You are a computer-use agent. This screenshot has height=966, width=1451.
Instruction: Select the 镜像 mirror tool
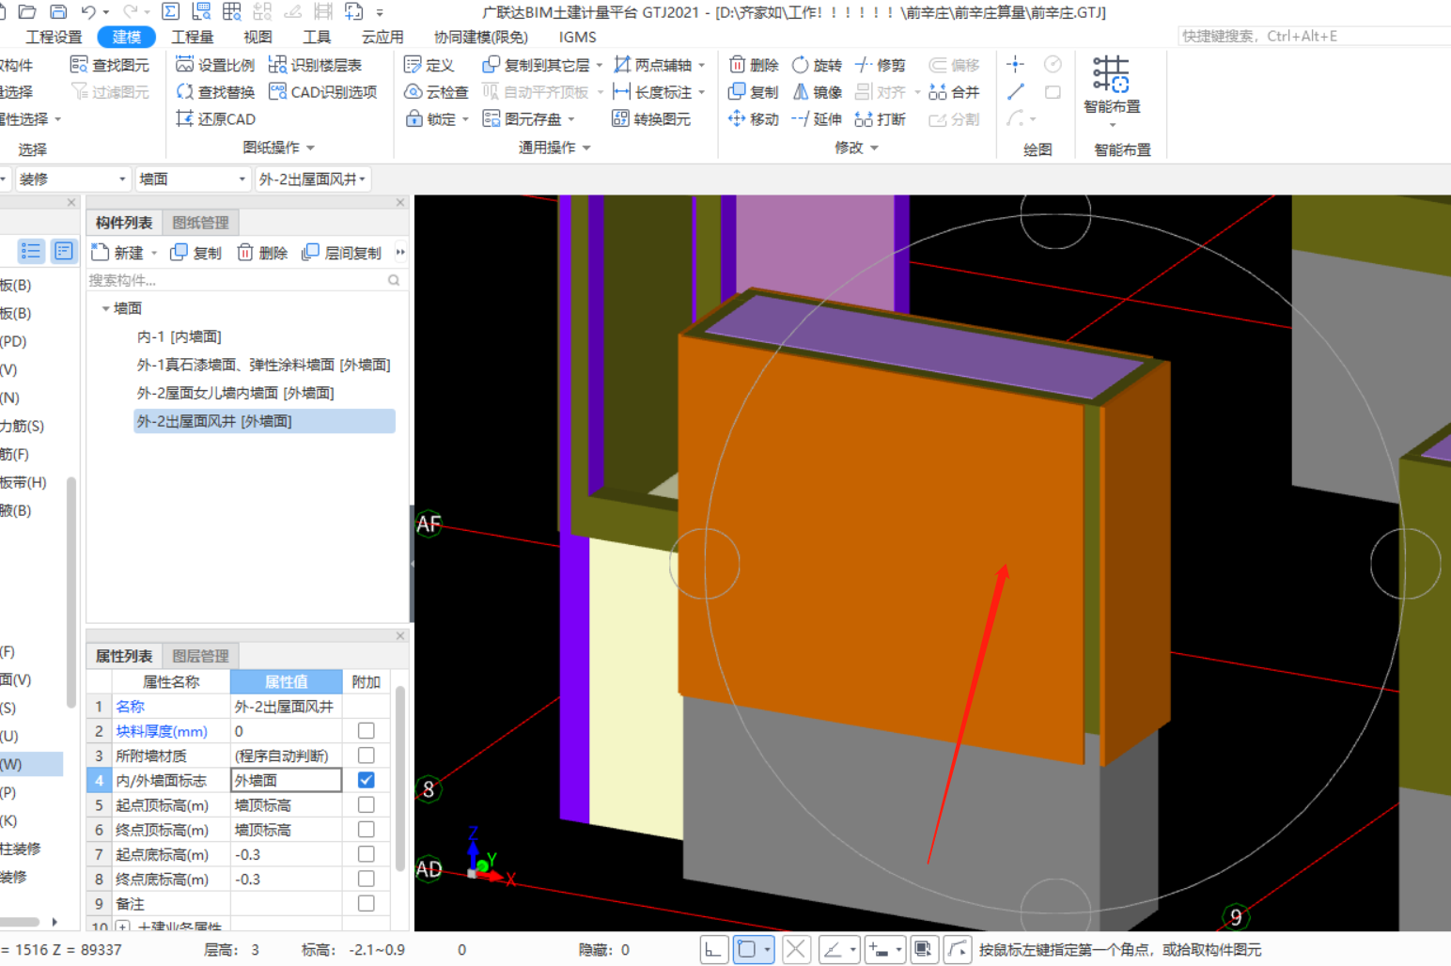click(x=817, y=92)
